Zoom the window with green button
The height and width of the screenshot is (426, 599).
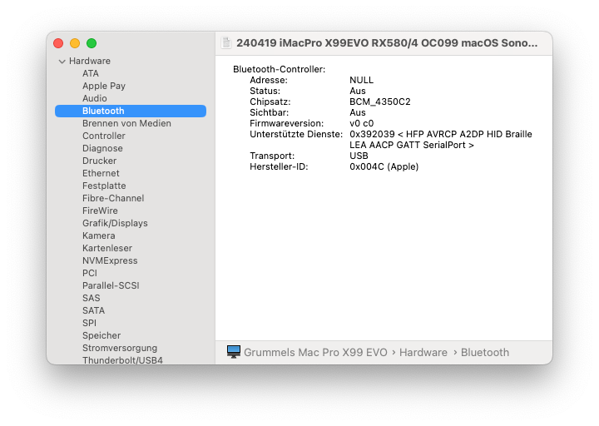[92, 43]
